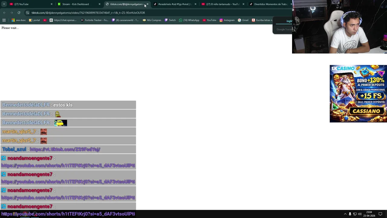The width and height of the screenshot is (387, 218).
Task: Click the 1xCasino Cassiano banner ad
Action: [x=358, y=94]
